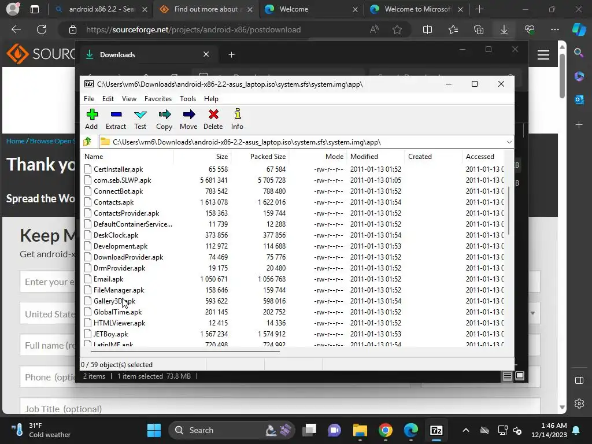Close the Downloads Explorer tab
The image size is (592, 444).
click(x=206, y=54)
